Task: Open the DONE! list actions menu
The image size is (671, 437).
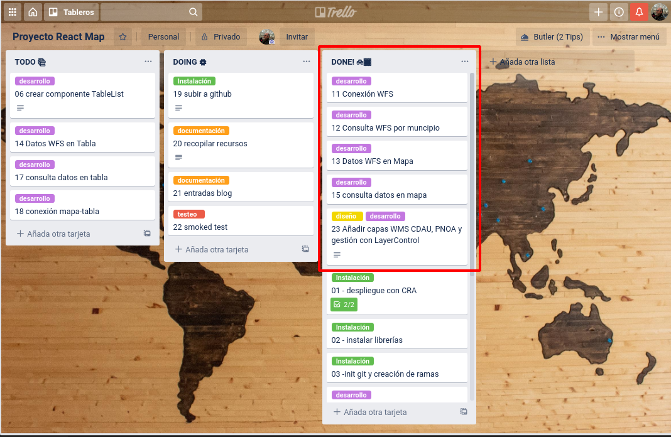Action: pos(465,61)
